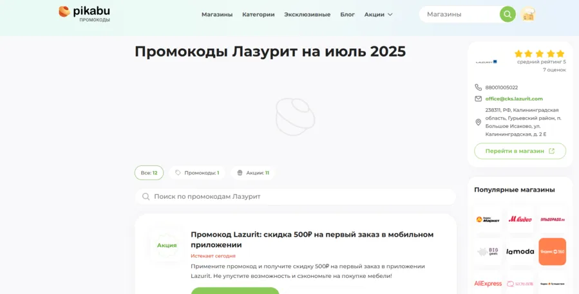Click the 7 оценок text
Image resolution: width=579 pixels, height=294 pixels.
(554, 69)
